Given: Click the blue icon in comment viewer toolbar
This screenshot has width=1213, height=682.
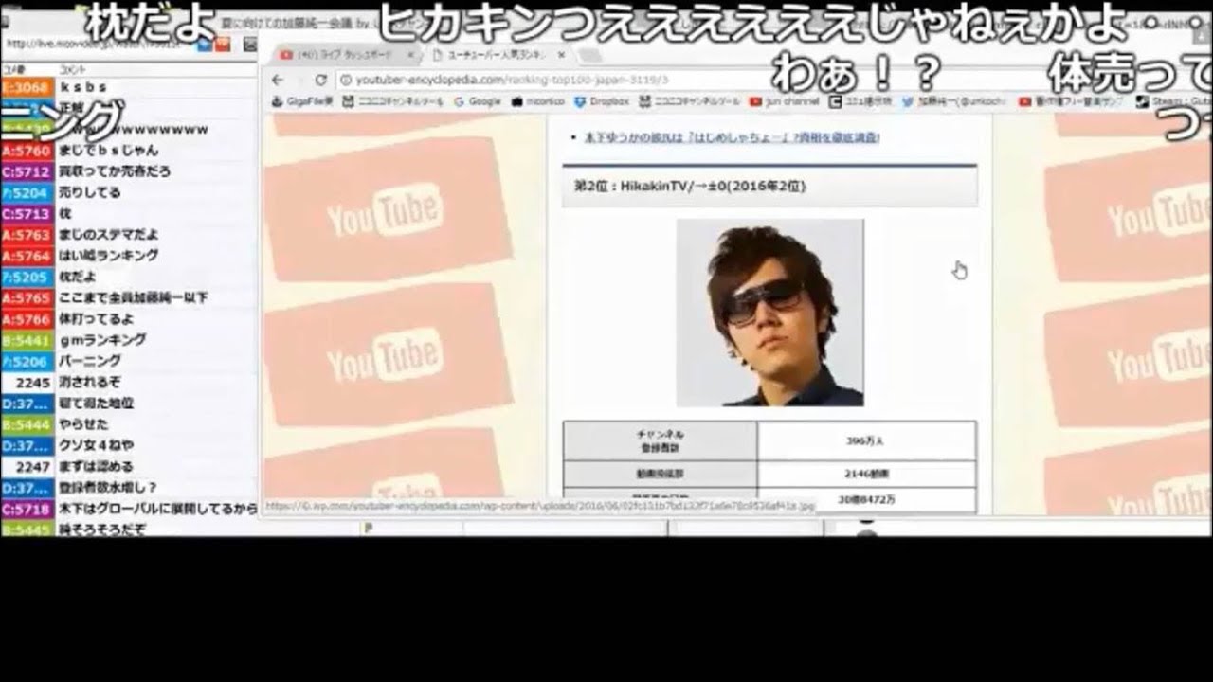Looking at the screenshot, I should (x=205, y=44).
